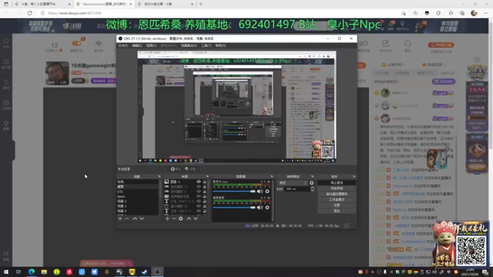
Task: Open OBS Scene Collection (场景集合) menu
Action: (189, 46)
